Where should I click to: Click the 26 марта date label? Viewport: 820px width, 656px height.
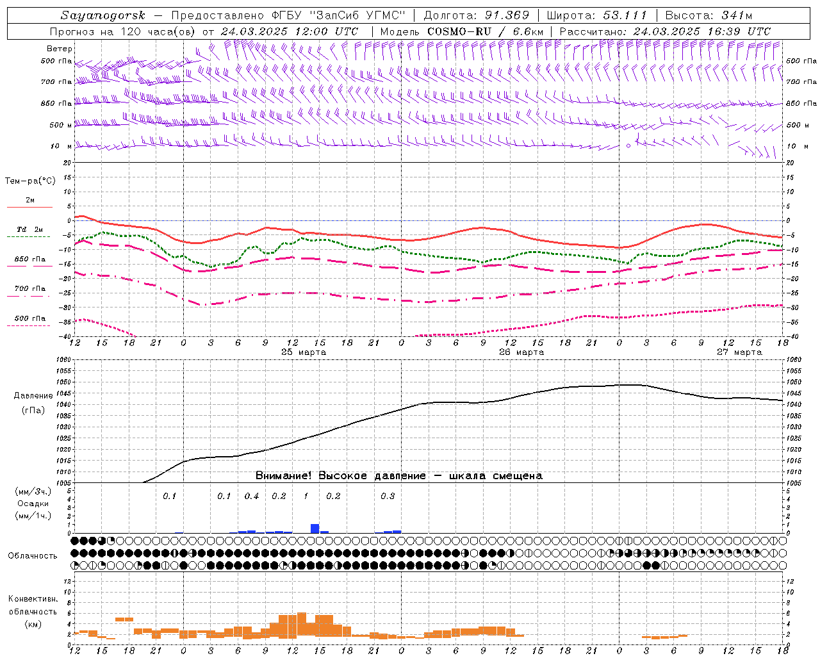[x=521, y=352]
